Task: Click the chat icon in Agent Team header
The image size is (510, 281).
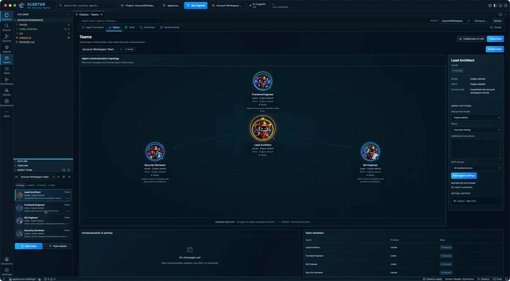Action: (x=64, y=170)
